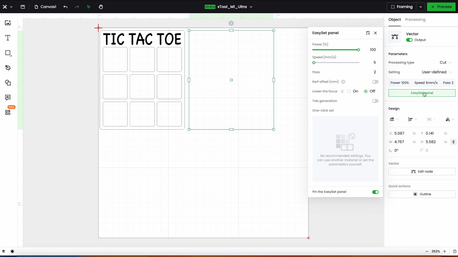Switch to the Processing tab
Image resolution: width=458 pixels, height=257 pixels.
pyautogui.click(x=415, y=20)
